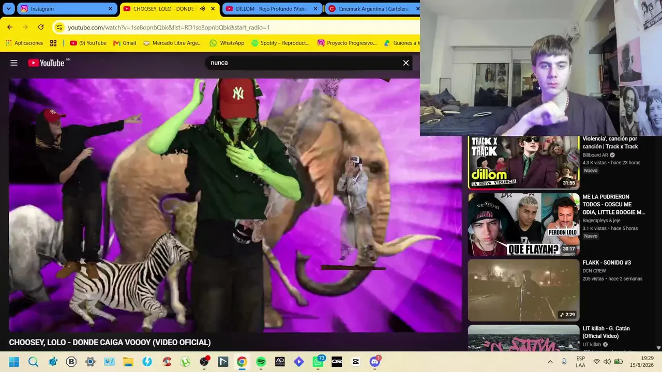This screenshot has height=372, width=662.
Task: Open the YouTube guide hamburger menu
Action: click(x=14, y=63)
